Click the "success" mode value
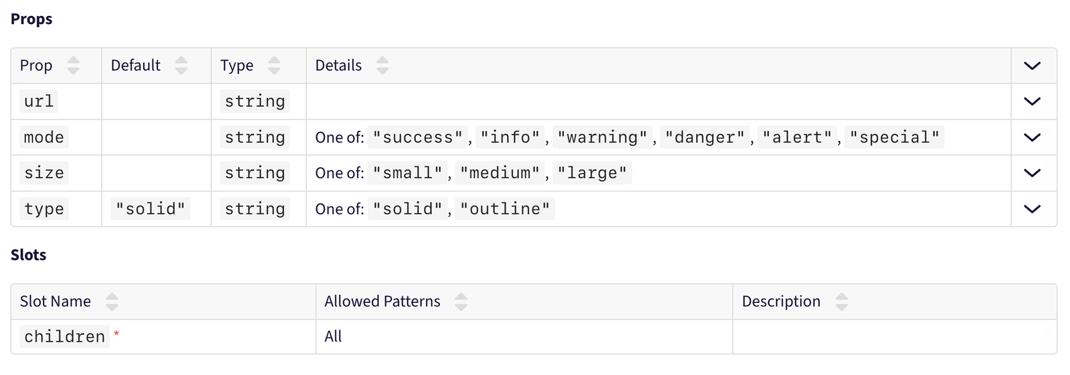Image resolution: width=1070 pixels, height=375 pixels. tap(418, 137)
